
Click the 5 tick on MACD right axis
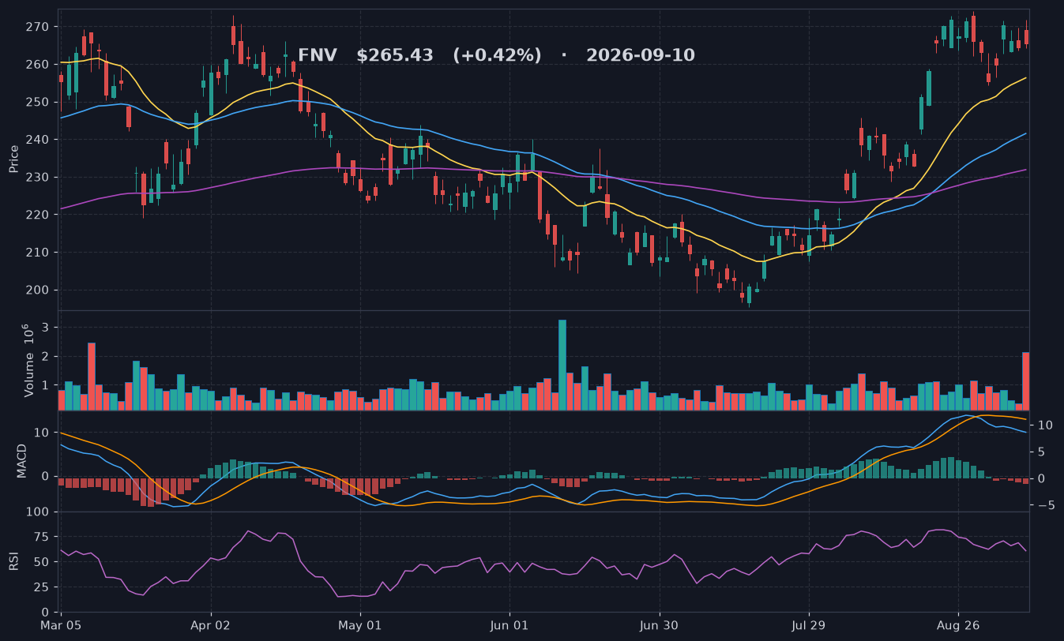pyautogui.click(x=1040, y=452)
